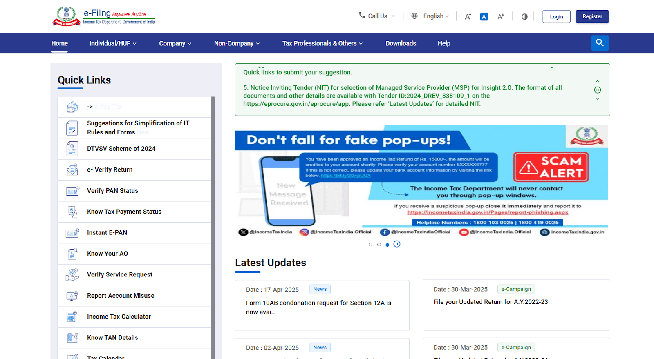Open the Know Your AO link
654x359 pixels.
134,254
